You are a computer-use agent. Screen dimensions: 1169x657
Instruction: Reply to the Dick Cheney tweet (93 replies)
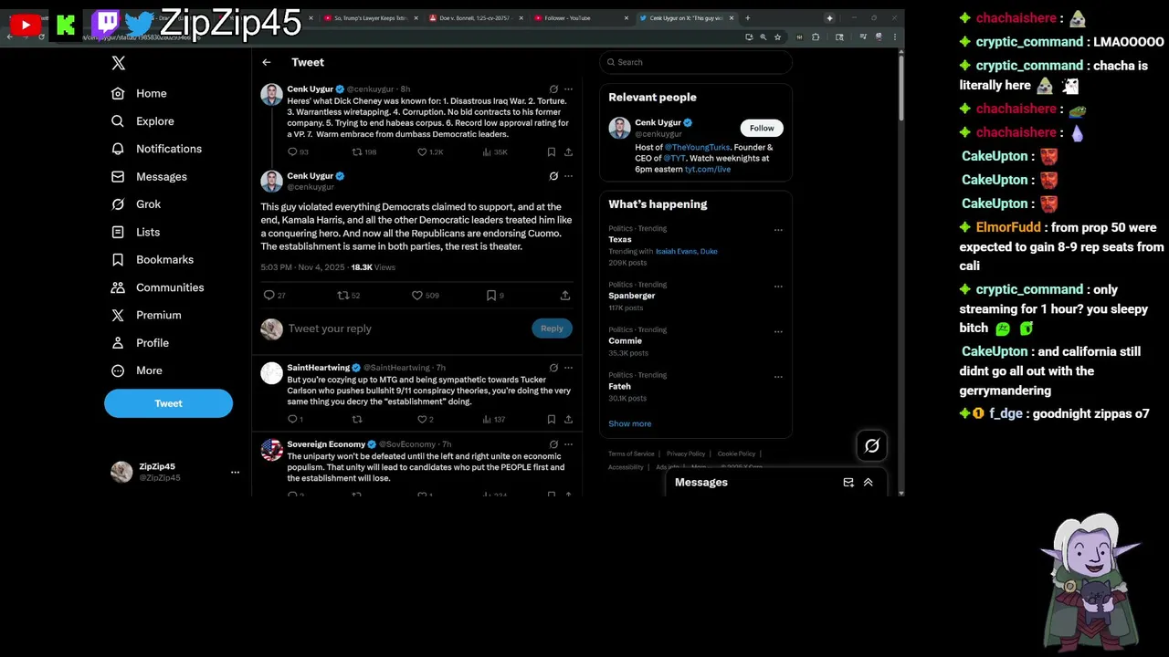pyautogui.click(x=298, y=152)
